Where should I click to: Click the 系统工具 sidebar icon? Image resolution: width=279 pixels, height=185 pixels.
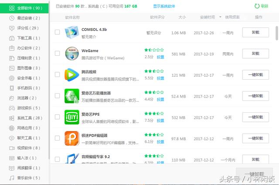click(x=12, y=118)
